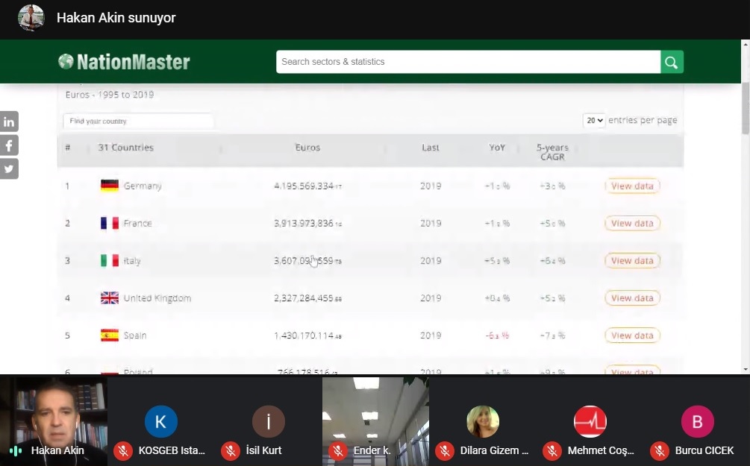Click the blue K avatar of KOSGEB
750x466 pixels.
pyautogui.click(x=160, y=421)
